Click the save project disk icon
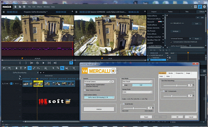208x127 pixels. pos(24,7)
